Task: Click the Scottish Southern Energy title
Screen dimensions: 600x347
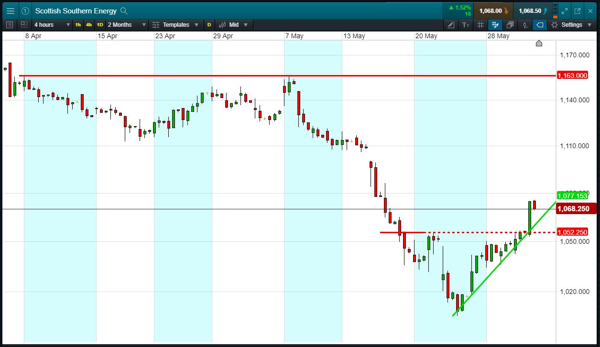Action: (76, 11)
